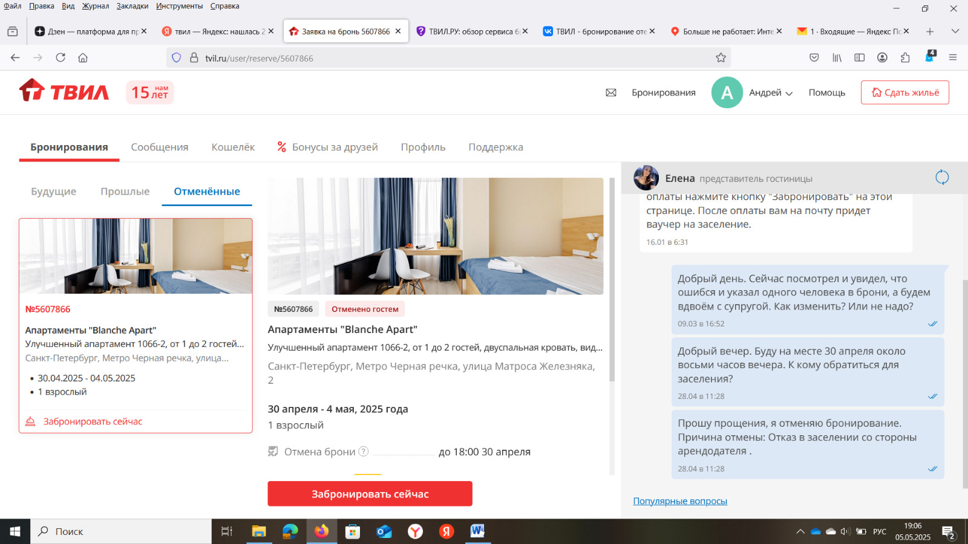
Task: Open the Кошелёк tab
Action: pos(233,147)
